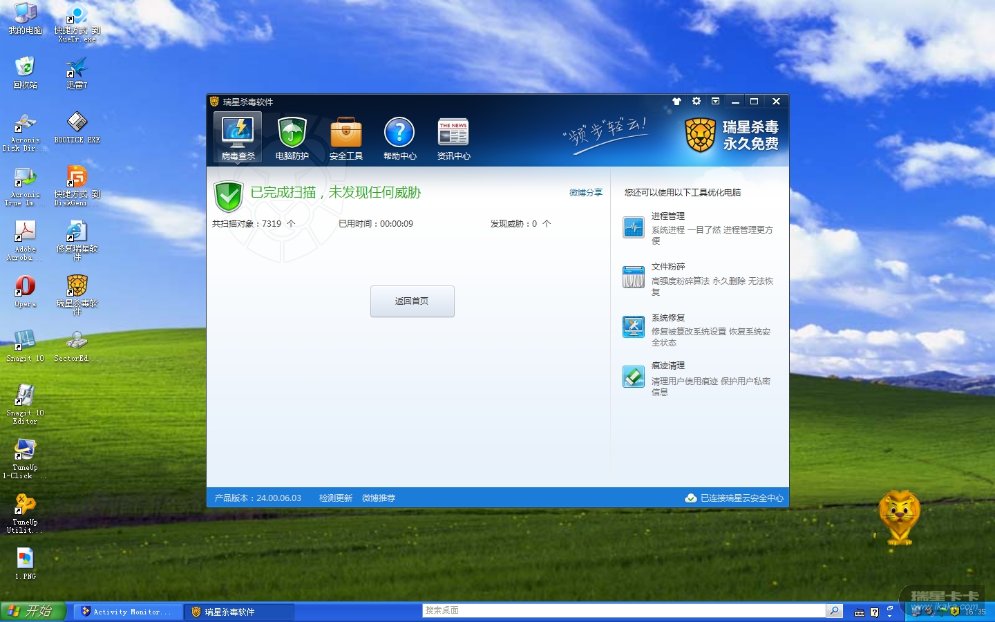Click the 痕迹清理 tool title text
The height and width of the screenshot is (622, 995).
pos(668,366)
